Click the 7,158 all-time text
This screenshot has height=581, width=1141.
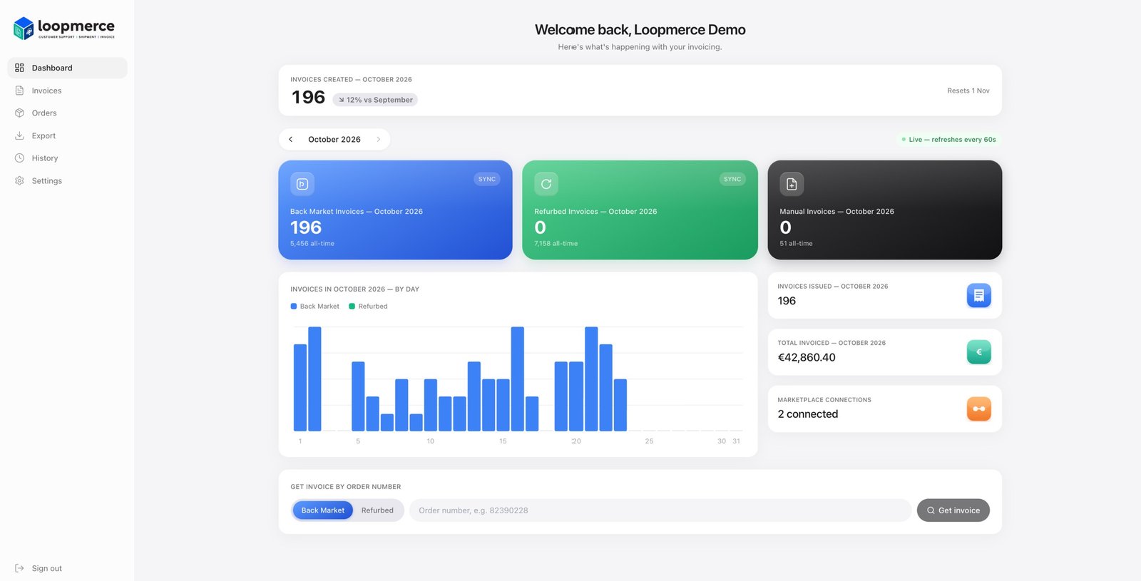pyautogui.click(x=556, y=244)
